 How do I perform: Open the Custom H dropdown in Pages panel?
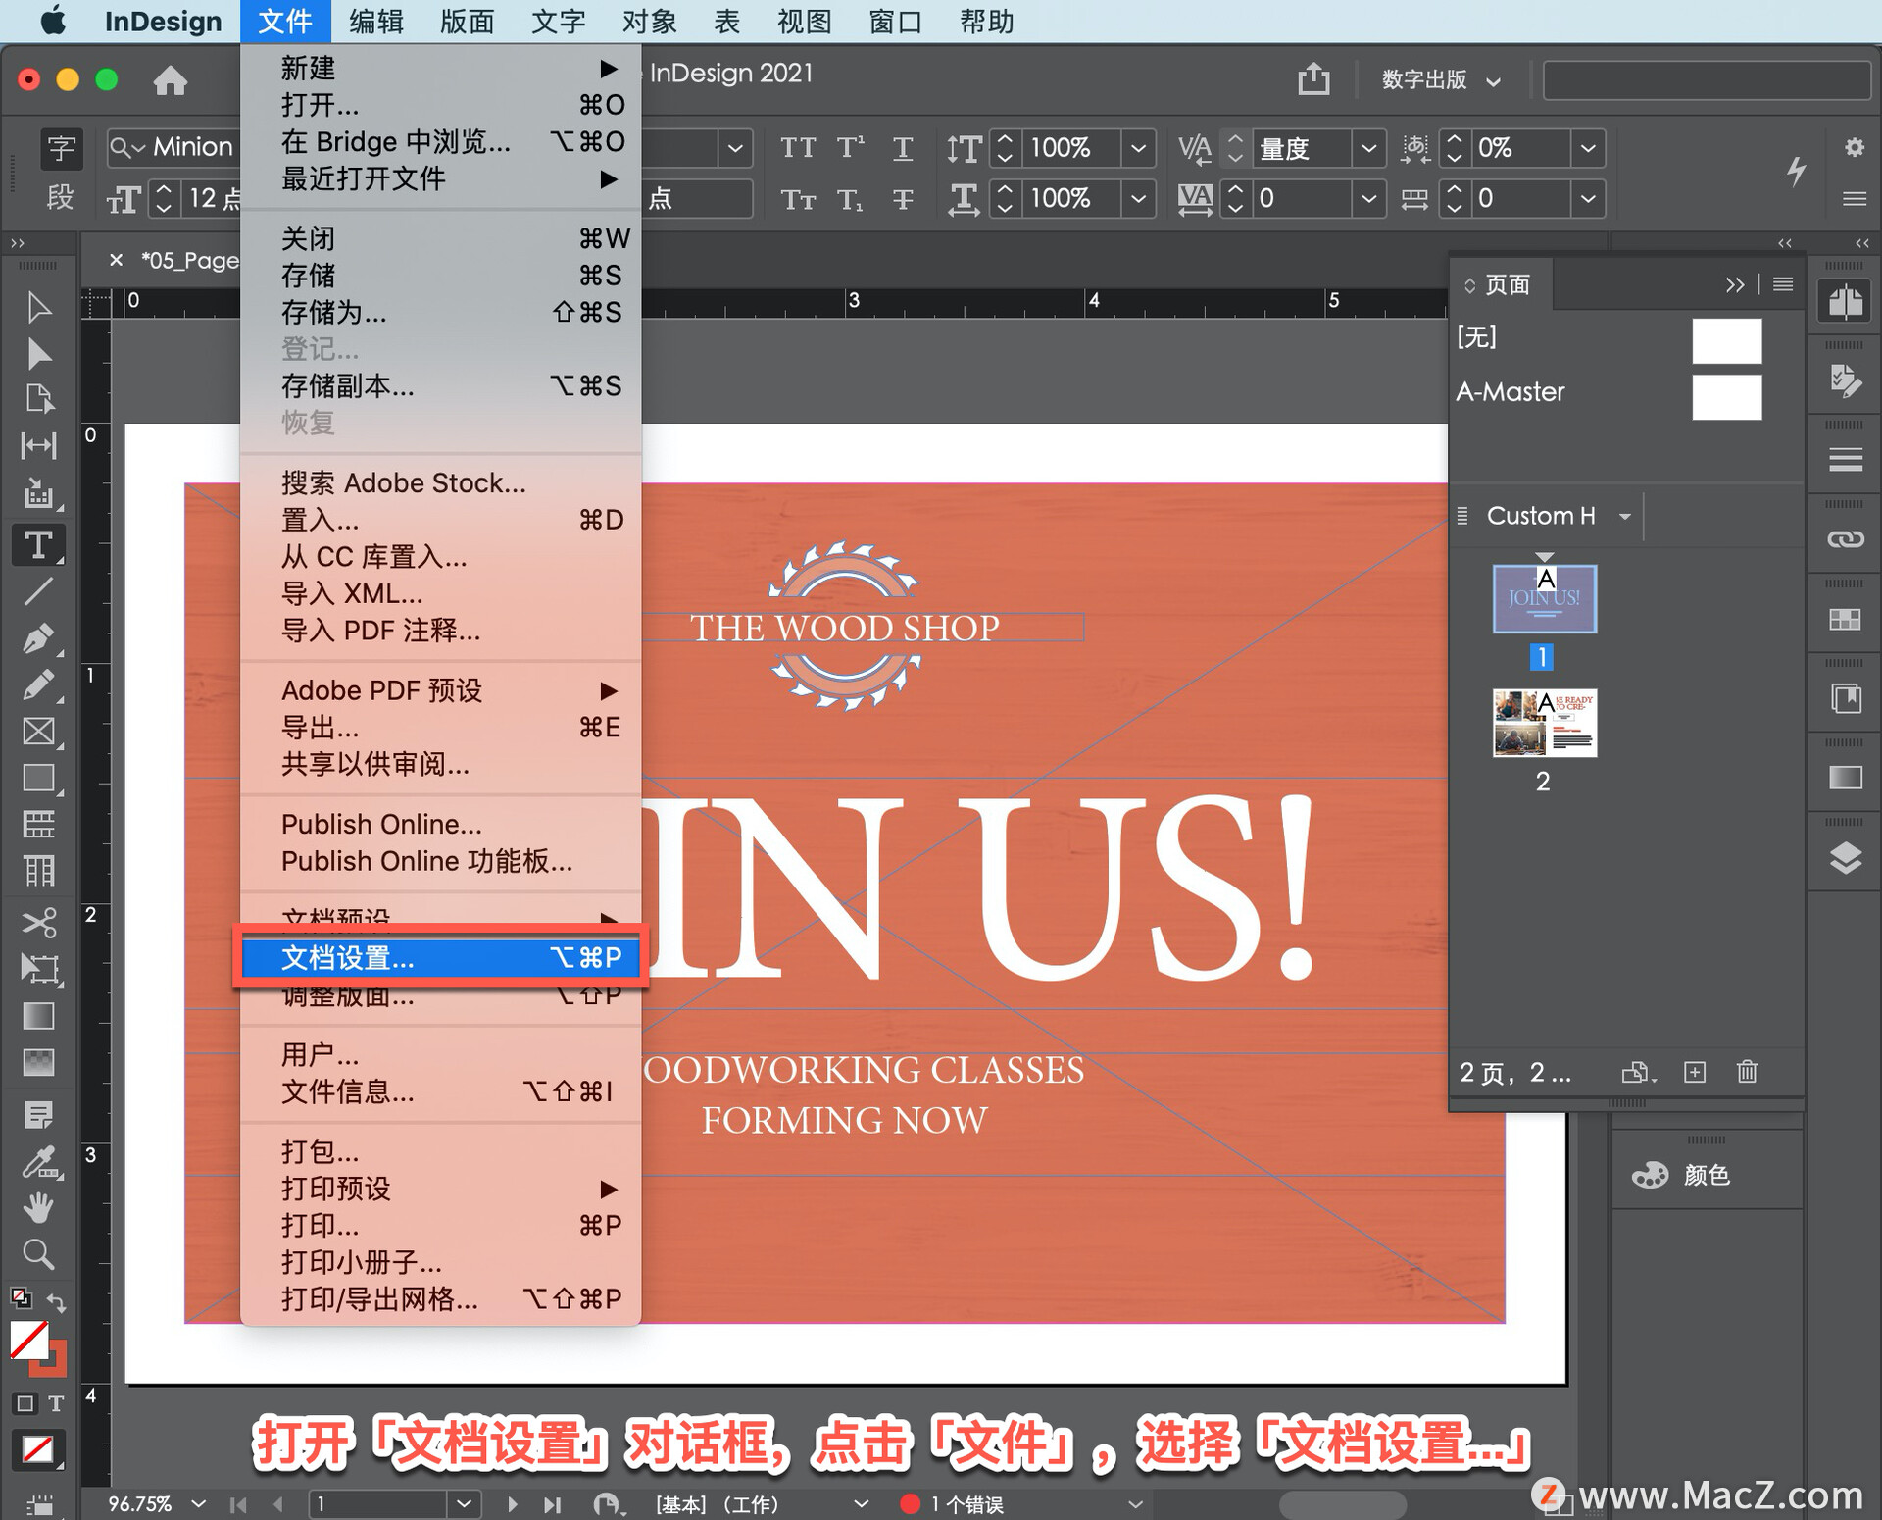[x=1626, y=516]
